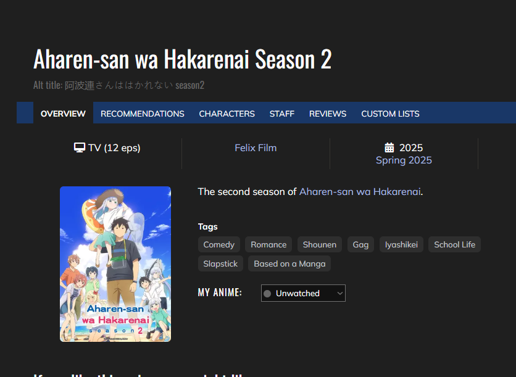
Task: Switch to the Recommendations tab
Action: [142, 114]
